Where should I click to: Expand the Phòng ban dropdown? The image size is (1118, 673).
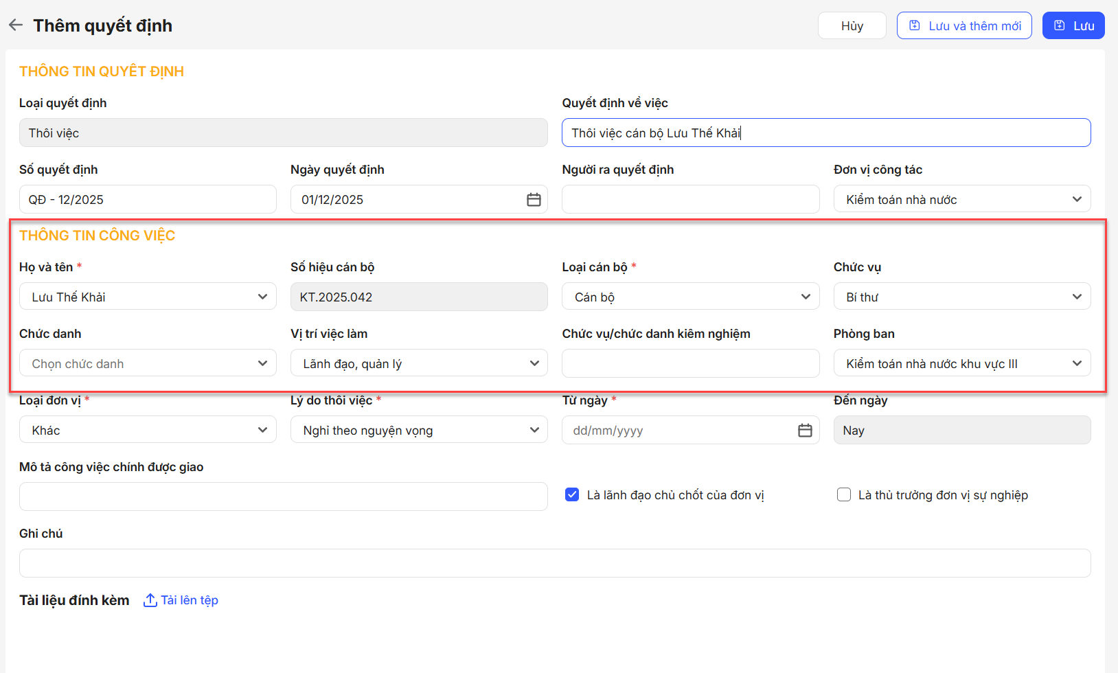click(961, 364)
